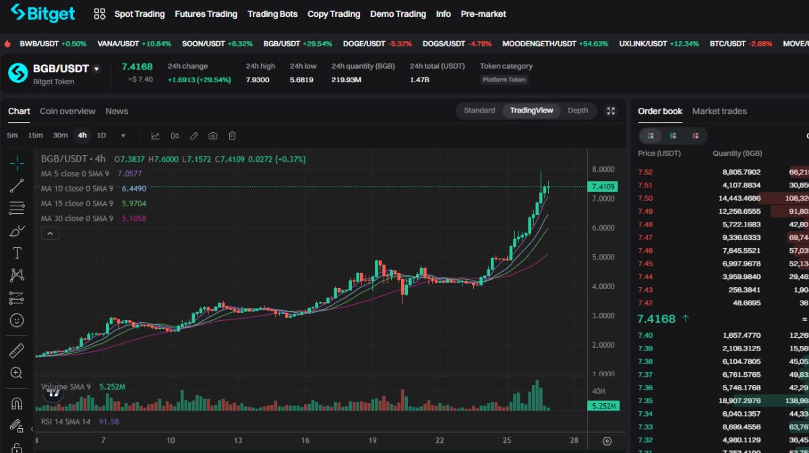This screenshot has width=809, height=453.
Task: Switch chart to Depth view
Action: 578,111
